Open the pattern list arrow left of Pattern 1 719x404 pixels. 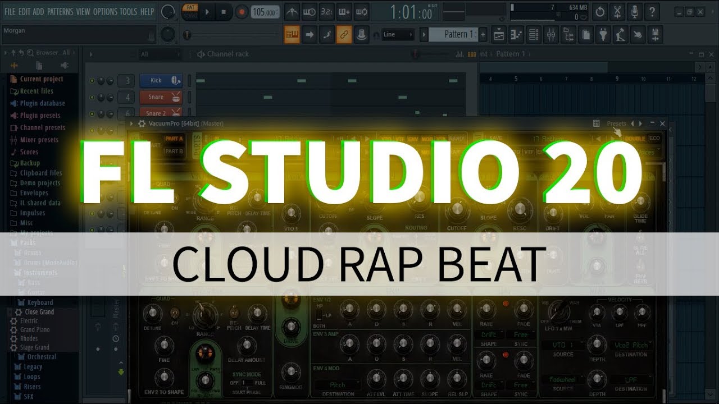tap(424, 34)
